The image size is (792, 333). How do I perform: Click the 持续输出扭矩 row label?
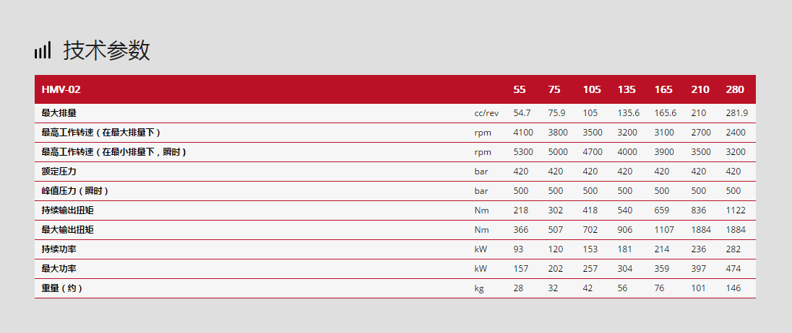pyautogui.click(x=68, y=210)
